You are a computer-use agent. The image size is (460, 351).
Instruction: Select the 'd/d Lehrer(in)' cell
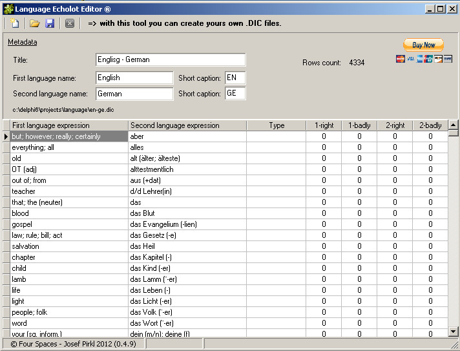(187, 191)
